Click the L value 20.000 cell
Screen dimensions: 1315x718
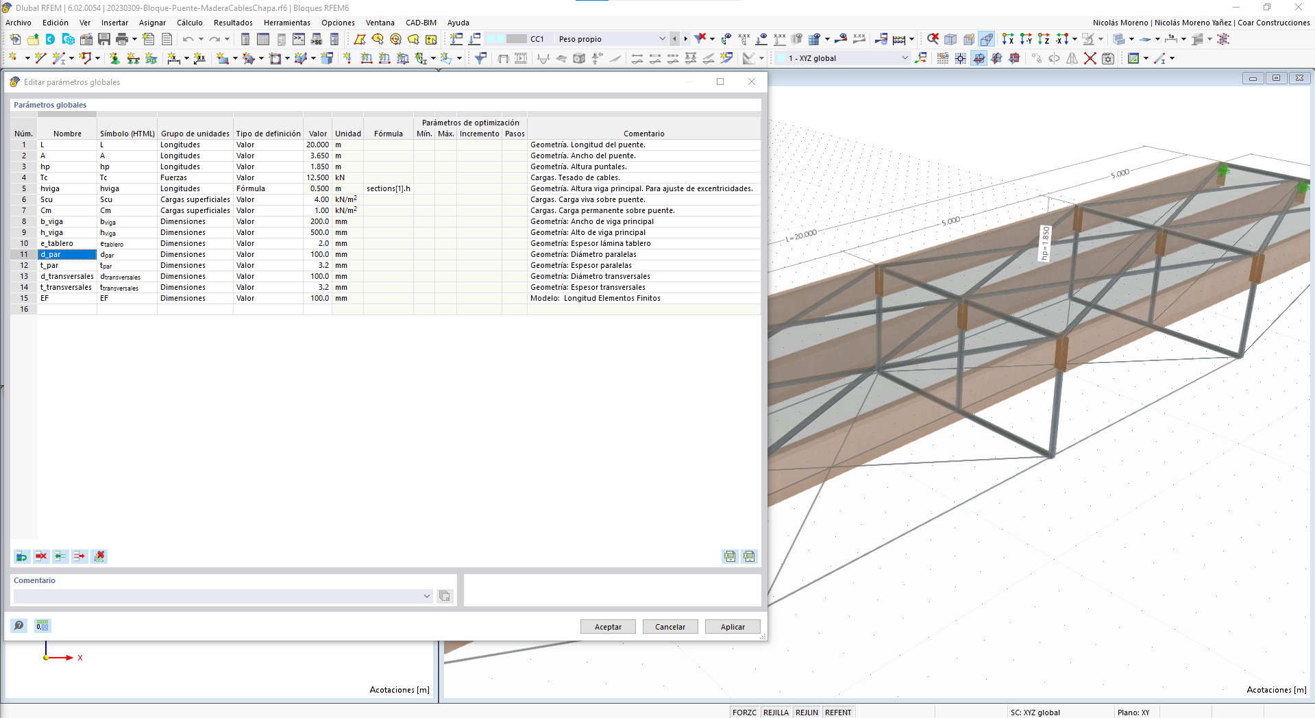tap(317, 145)
